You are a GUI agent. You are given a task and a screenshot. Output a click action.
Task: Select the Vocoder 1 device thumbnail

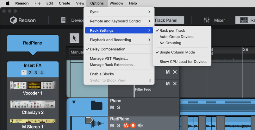pyautogui.click(x=33, y=85)
